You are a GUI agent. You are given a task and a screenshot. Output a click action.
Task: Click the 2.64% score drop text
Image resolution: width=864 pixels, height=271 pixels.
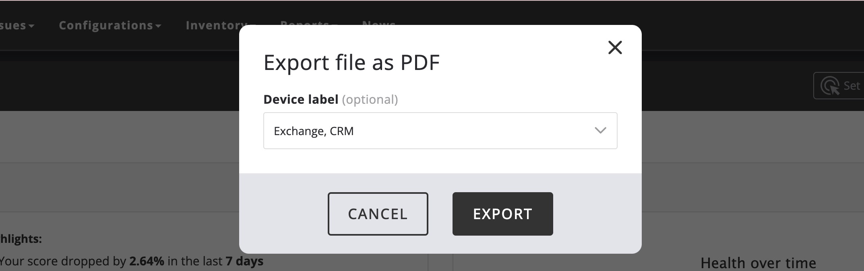147,261
